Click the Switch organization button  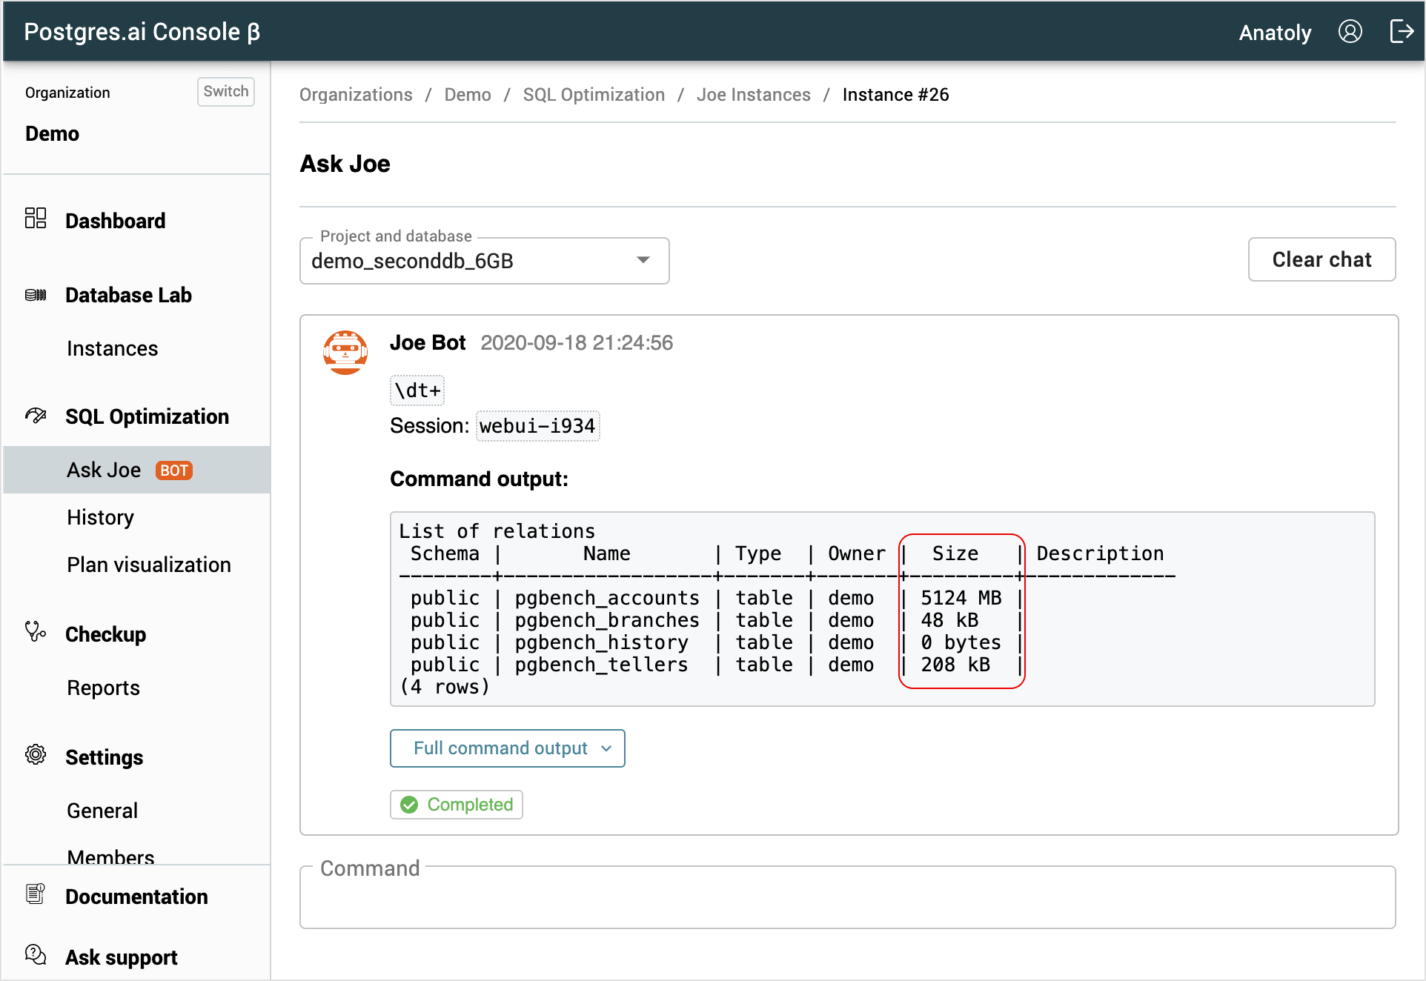click(x=225, y=91)
